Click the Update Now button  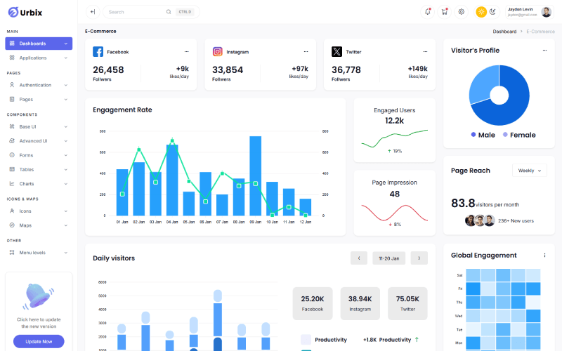coord(39,341)
